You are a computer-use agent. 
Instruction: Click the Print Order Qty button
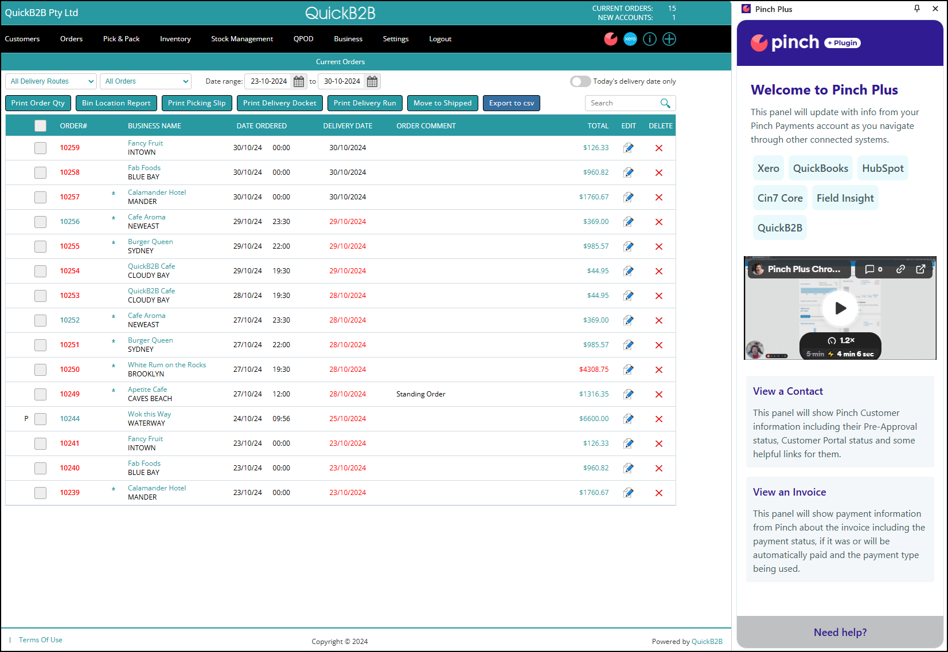[x=38, y=103]
